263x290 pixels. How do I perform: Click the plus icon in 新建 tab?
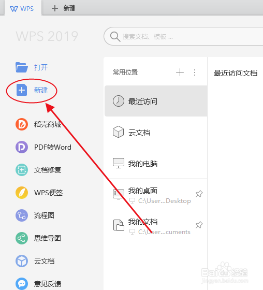[x=55, y=8]
